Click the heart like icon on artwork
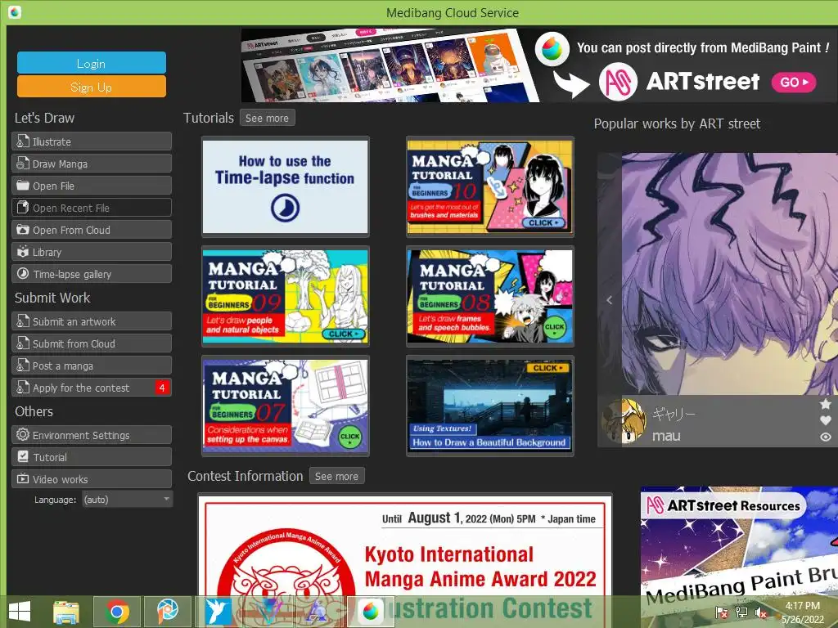 (x=826, y=420)
